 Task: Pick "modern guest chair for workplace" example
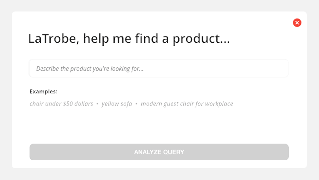pyautogui.click(x=187, y=104)
